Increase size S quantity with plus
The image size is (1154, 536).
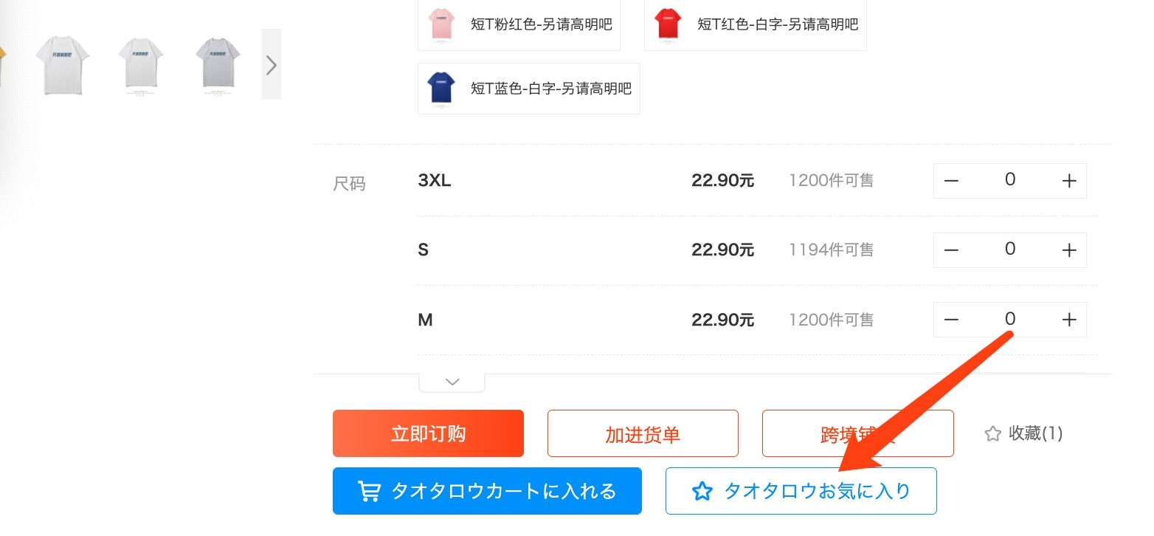point(1068,250)
